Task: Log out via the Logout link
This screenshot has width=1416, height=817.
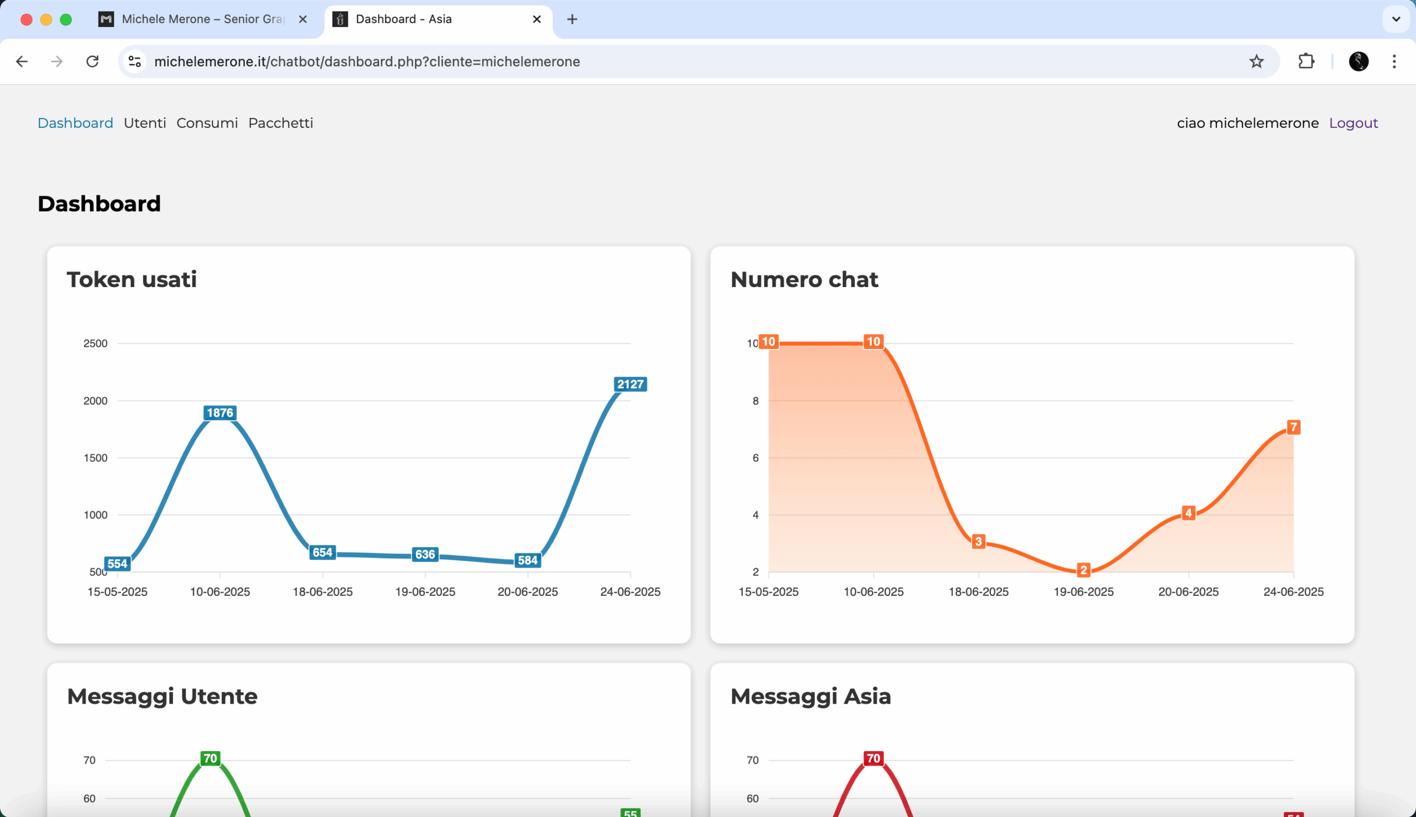Action: point(1353,123)
